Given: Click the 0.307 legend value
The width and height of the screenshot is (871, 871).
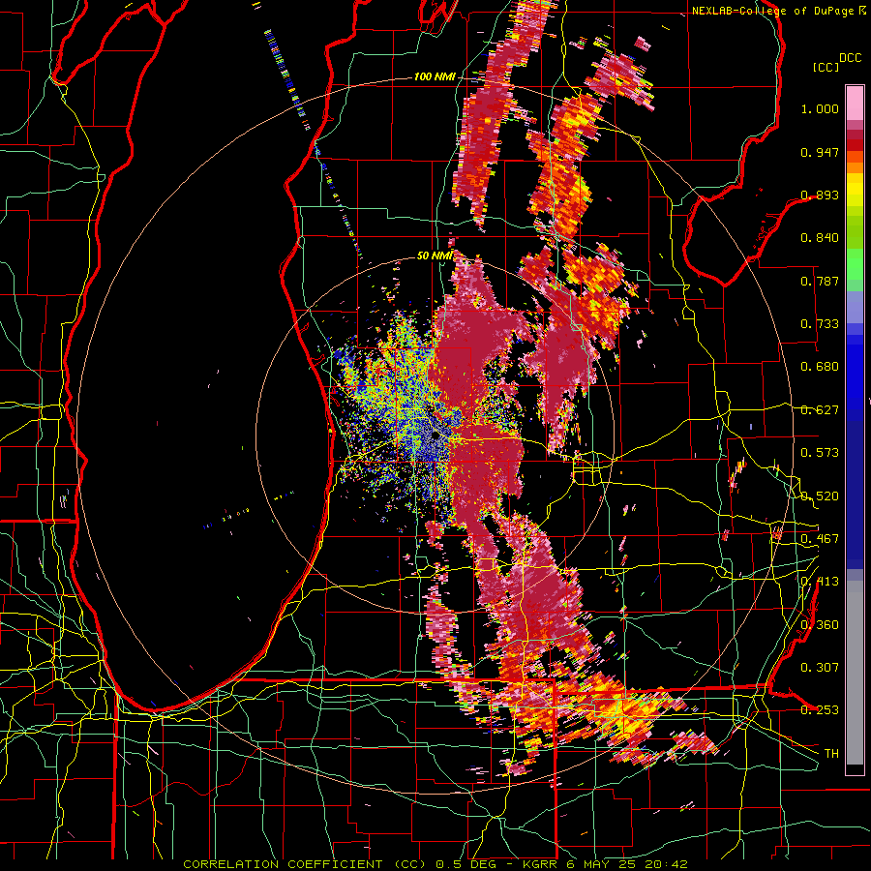Looking at the screenshot, I should point(820,667).
